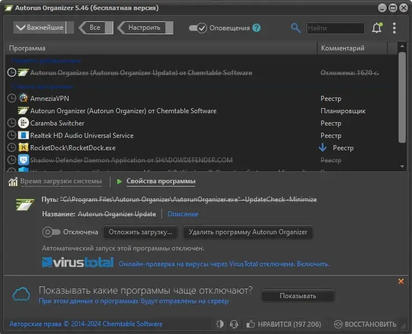Switch to Свойства программы tab
412x334 pixels.
click(x=161, y=181)
